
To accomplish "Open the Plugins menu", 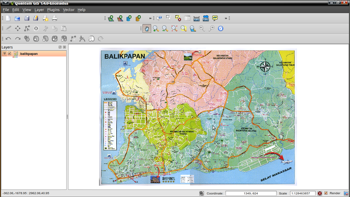I will 53,10.
